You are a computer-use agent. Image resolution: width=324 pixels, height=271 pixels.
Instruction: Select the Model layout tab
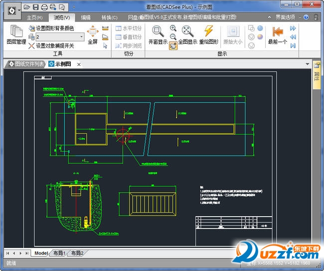41,253
